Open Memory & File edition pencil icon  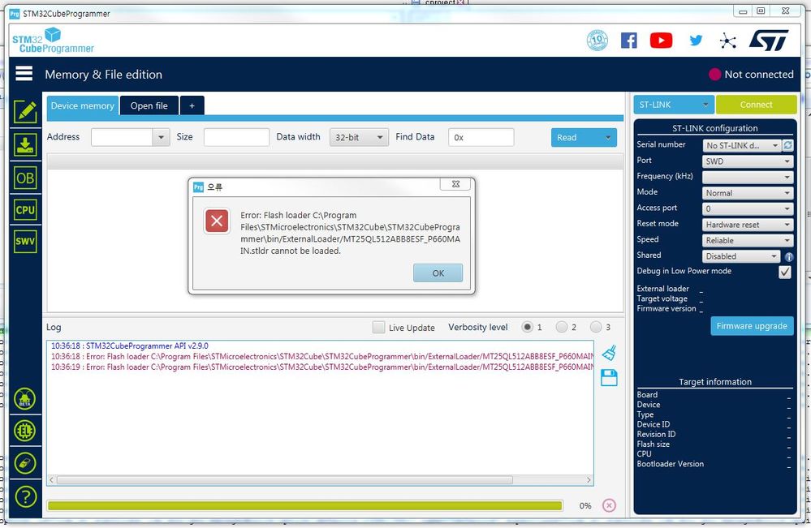click(25, 112)
